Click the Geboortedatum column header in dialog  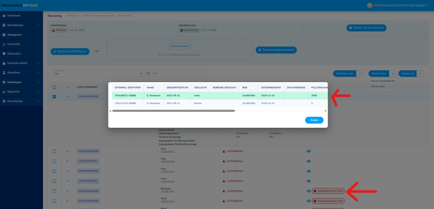(177, 87)
